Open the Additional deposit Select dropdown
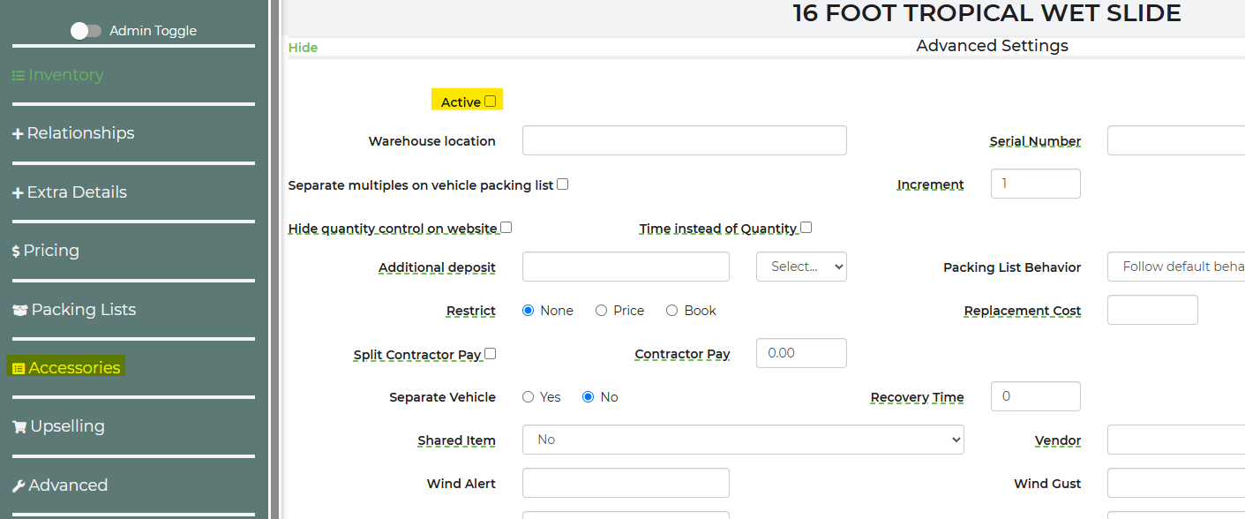The width and height of the screenshot is (1245, 519). pos(801,267)
